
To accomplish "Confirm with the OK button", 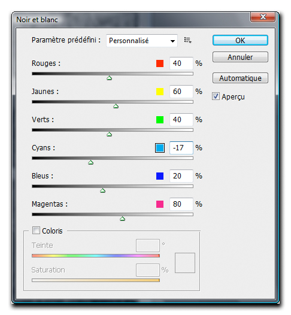I will point(240,40).
